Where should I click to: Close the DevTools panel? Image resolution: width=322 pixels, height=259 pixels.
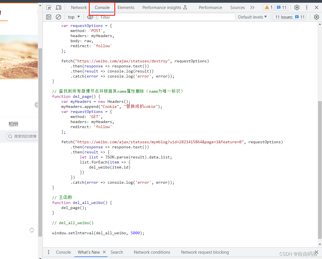tap(316, 8)
